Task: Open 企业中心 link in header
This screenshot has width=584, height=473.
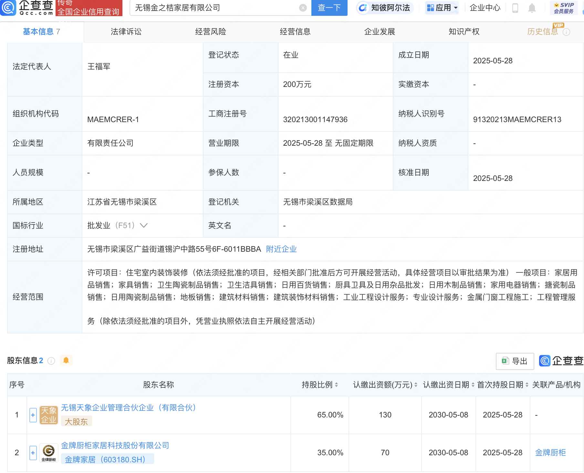Action: pos(485,8)
